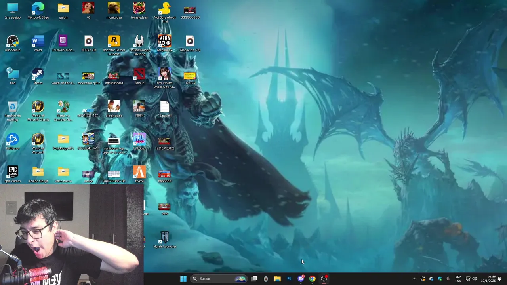This screenshot has height=285, width=507.
Task: Select the video nuevo folder
Action: pyautogui.click(x=63, y=175)
